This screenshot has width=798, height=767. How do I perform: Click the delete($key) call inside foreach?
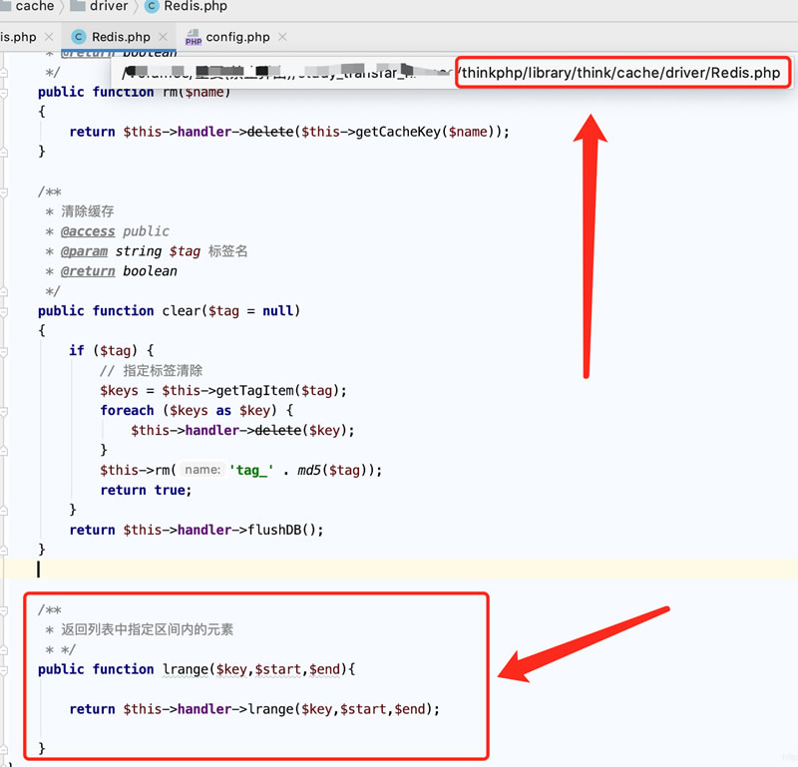(x=301, y=431)
